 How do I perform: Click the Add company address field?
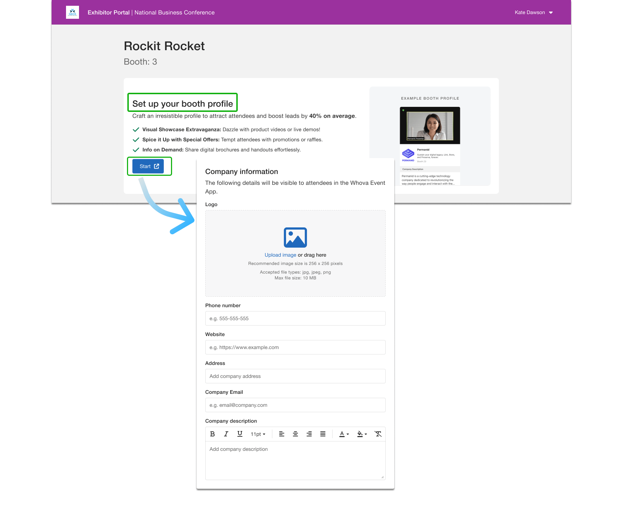295,376
